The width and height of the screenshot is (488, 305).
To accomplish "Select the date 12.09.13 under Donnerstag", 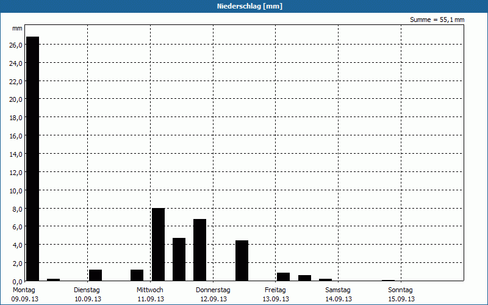I will click(213, 299).
